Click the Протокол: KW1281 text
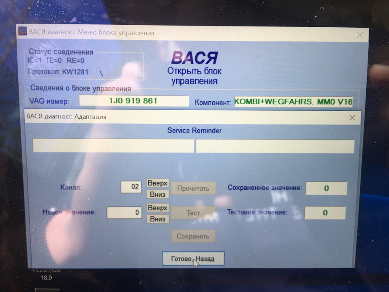The width and height of the screenshot is (389, 292). [58, 72]
